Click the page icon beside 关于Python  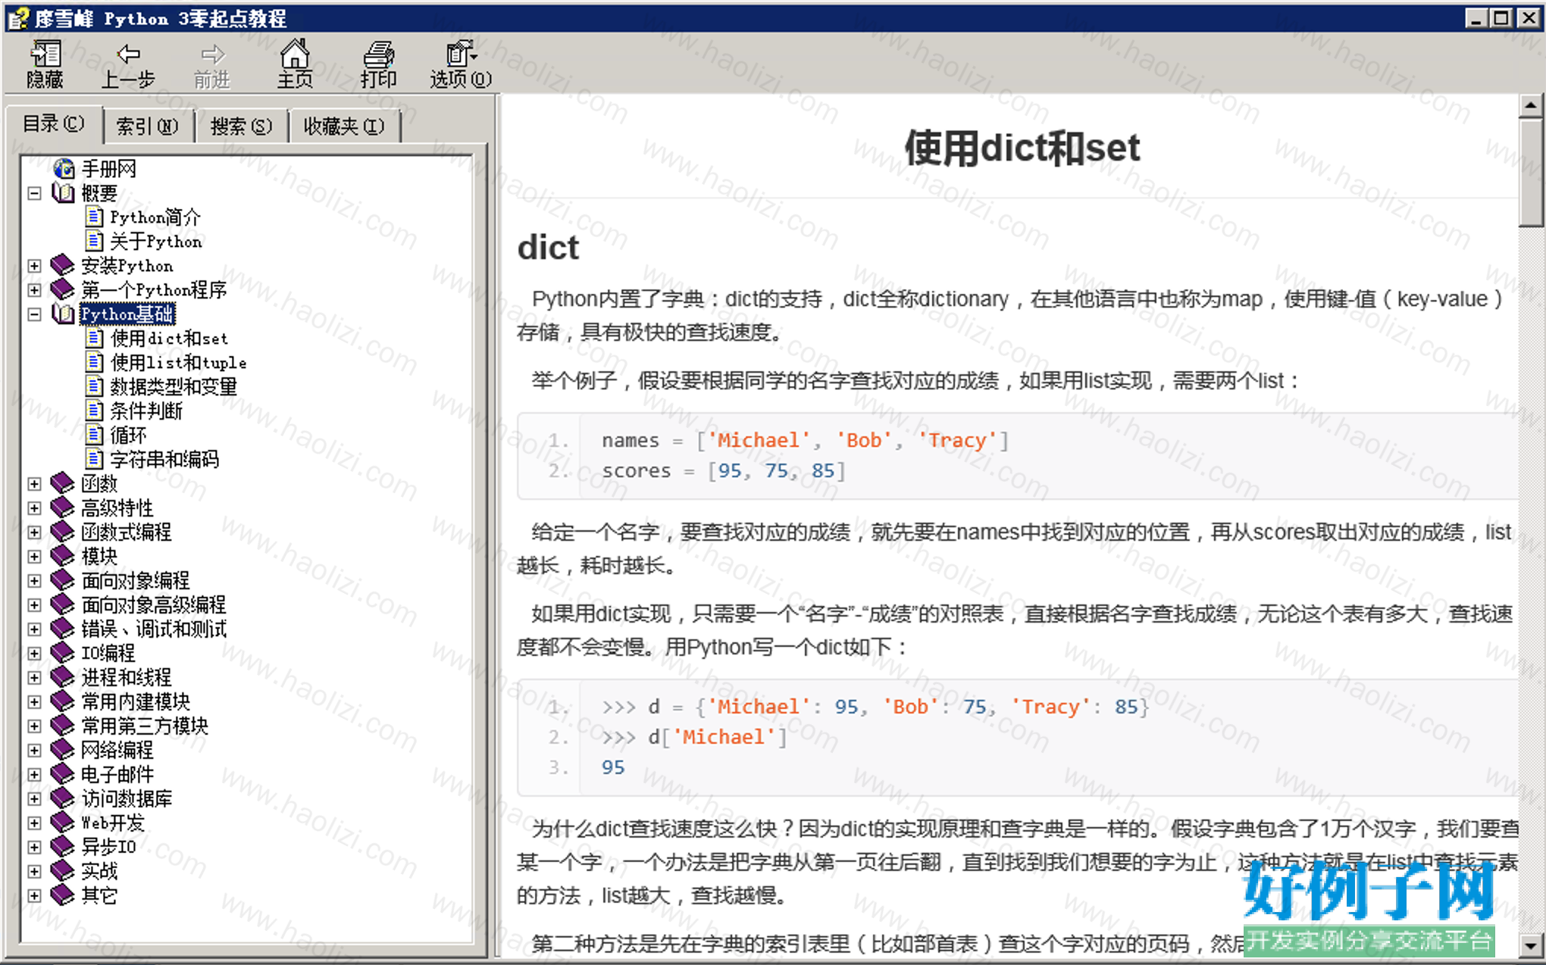(x=95, y=241)
